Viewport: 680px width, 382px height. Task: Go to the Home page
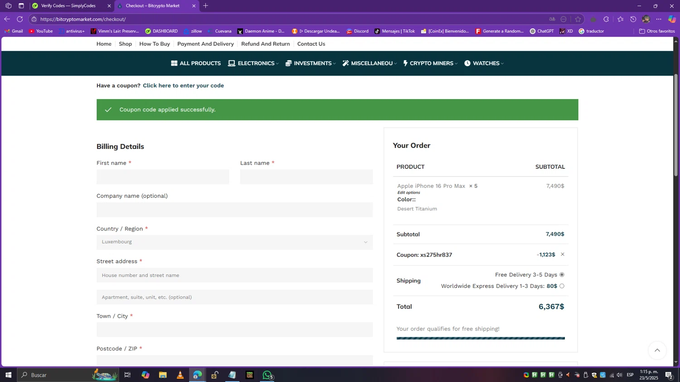[104, 44]
